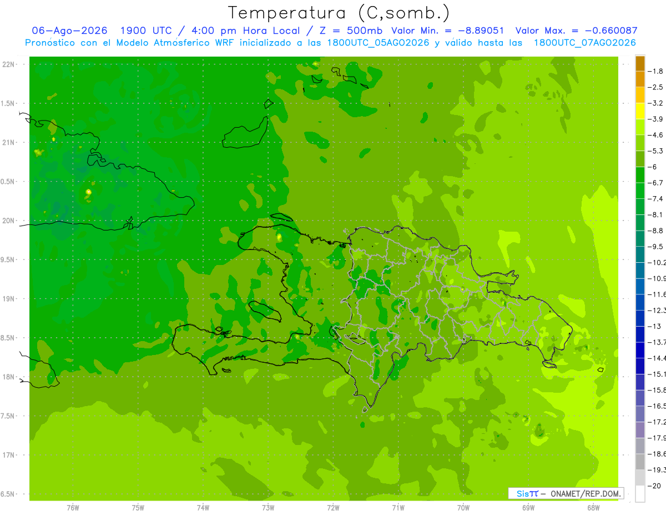666x515 pixels.
Task: Click the '68W' longitude label
Action: tap(593, 507)
